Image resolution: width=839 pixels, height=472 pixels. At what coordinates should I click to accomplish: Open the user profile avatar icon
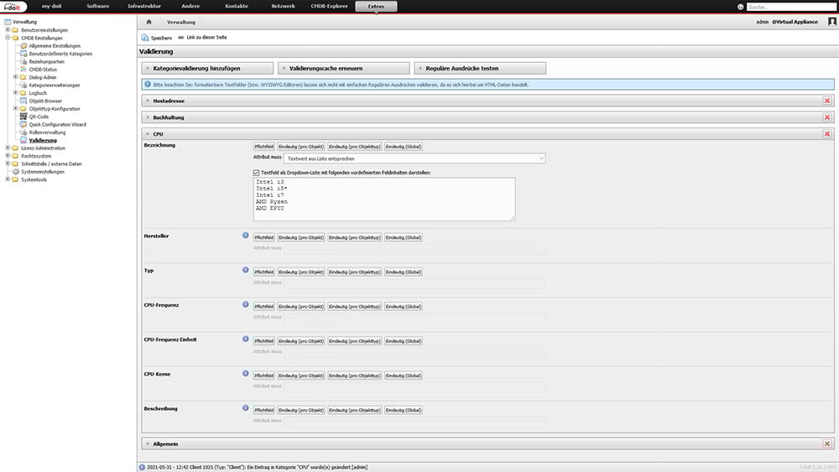pos(832,22)
